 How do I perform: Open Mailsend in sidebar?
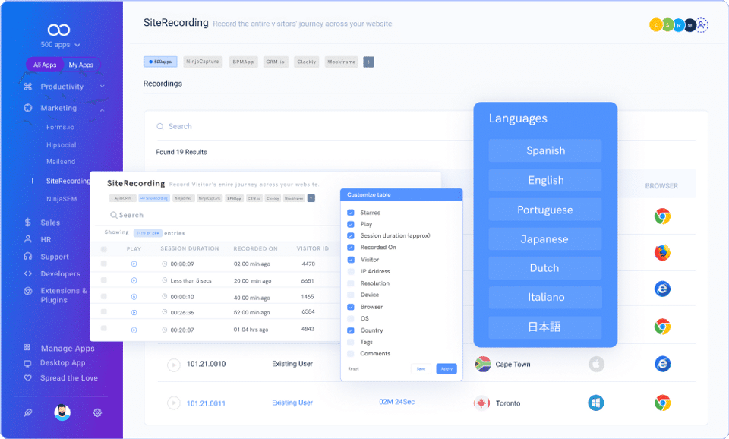pyautogui.click(x=61, y=161)
